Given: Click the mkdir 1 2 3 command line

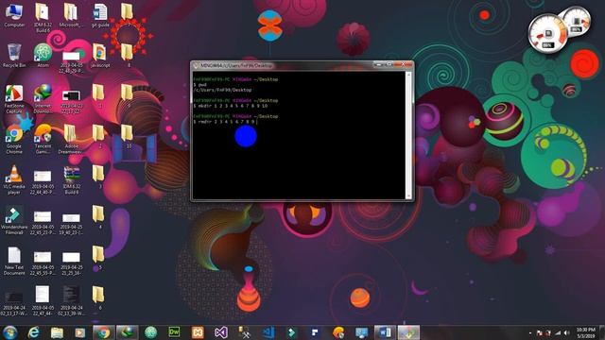Looking at the screenshot, I should click(231, 106).
